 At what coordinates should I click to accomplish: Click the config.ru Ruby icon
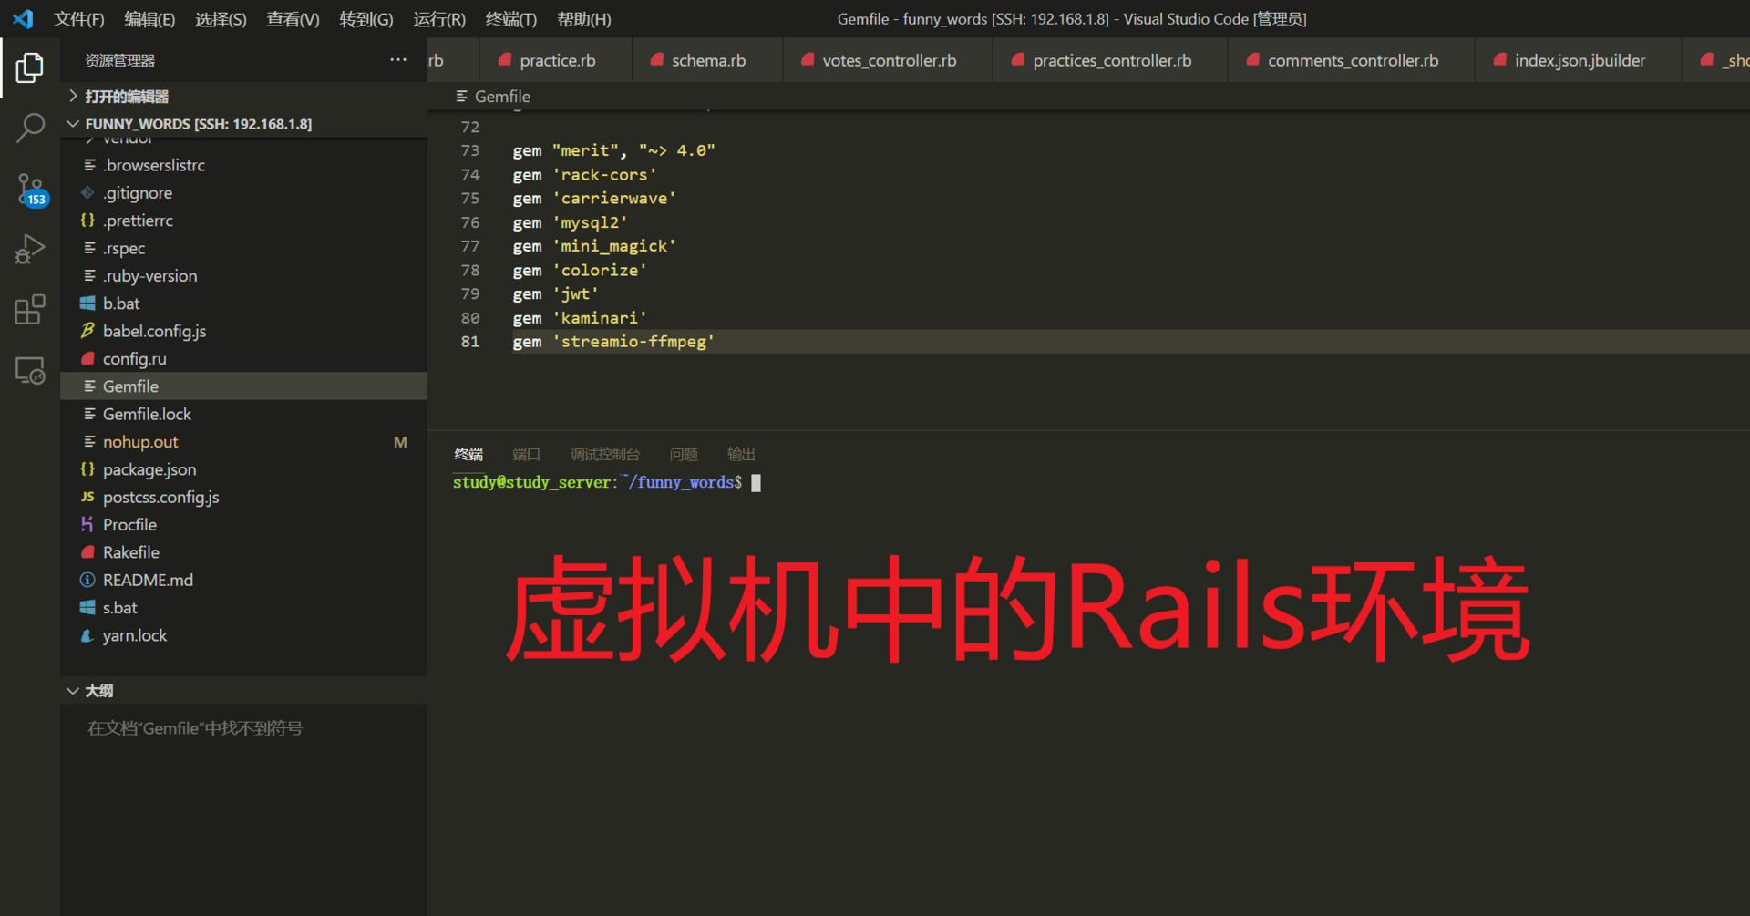87,358
